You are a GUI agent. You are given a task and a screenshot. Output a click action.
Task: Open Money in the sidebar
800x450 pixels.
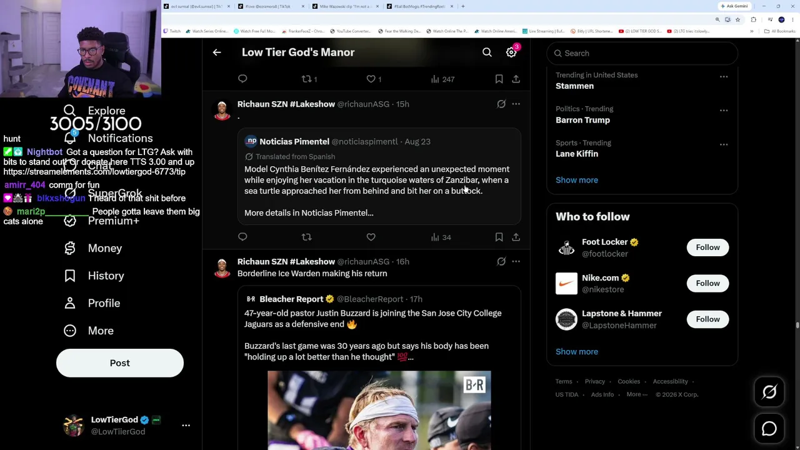pyautogui.click(x=93, y=248)
